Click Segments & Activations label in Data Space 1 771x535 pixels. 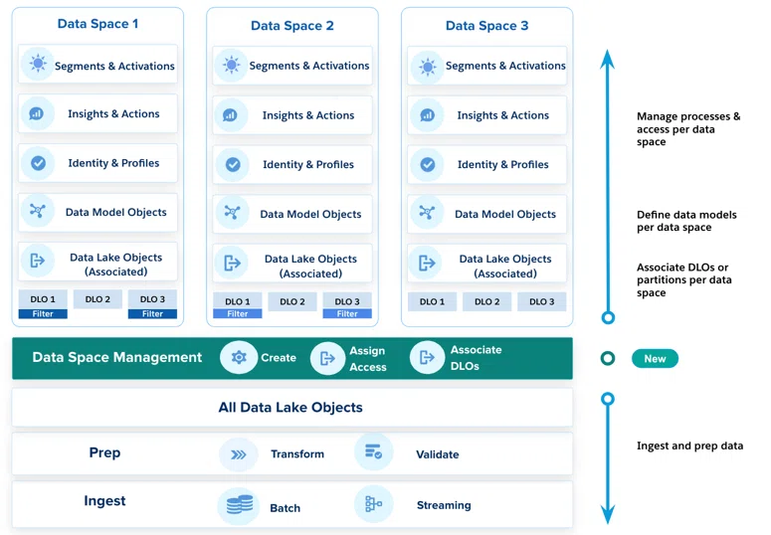[x=114, y=66]
